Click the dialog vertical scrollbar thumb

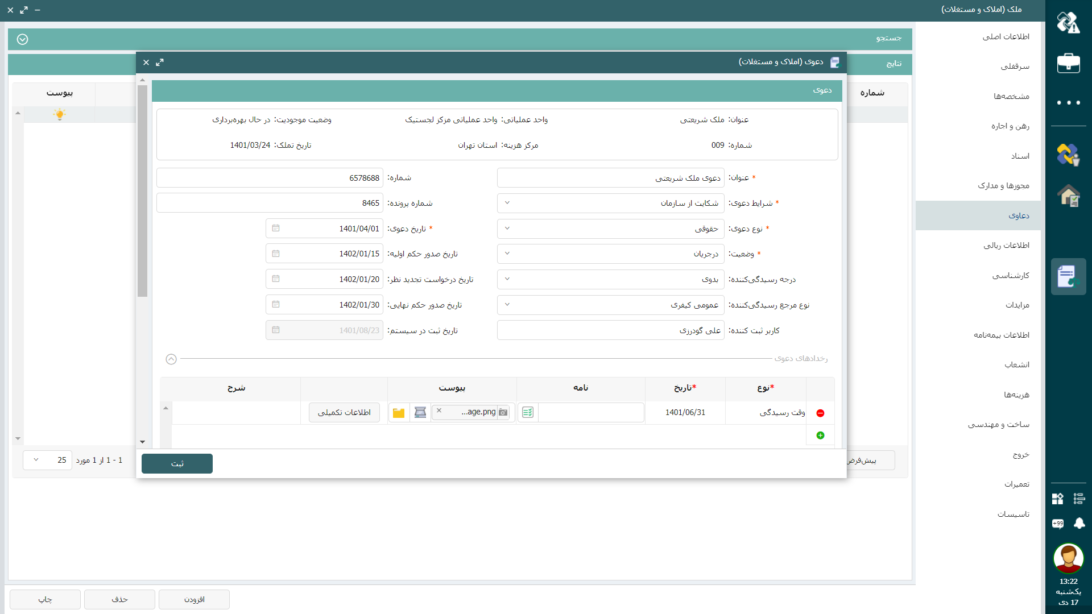coord(142,190)
